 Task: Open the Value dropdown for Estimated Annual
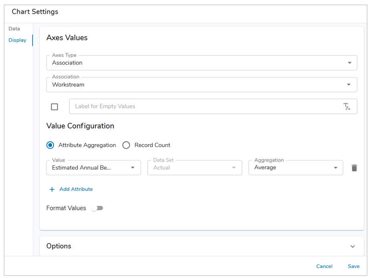(93, 168)
